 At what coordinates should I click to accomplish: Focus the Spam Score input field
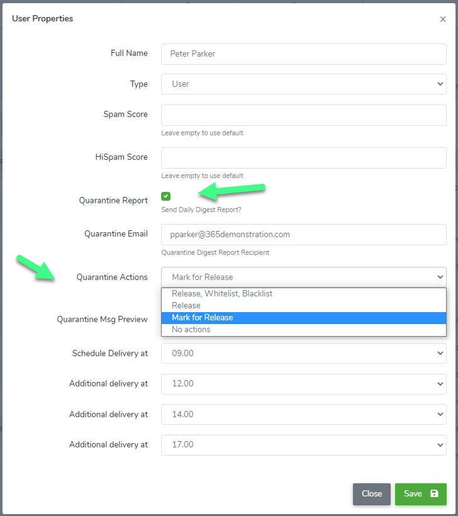coord(304,115)
